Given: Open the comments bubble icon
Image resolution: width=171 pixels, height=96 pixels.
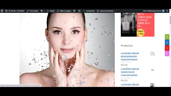Looking at the screenshot, I should (41, 11).
